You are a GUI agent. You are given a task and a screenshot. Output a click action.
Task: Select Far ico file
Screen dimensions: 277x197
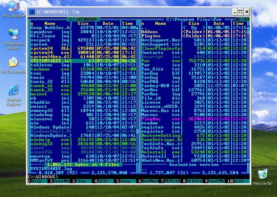point(194,65)
